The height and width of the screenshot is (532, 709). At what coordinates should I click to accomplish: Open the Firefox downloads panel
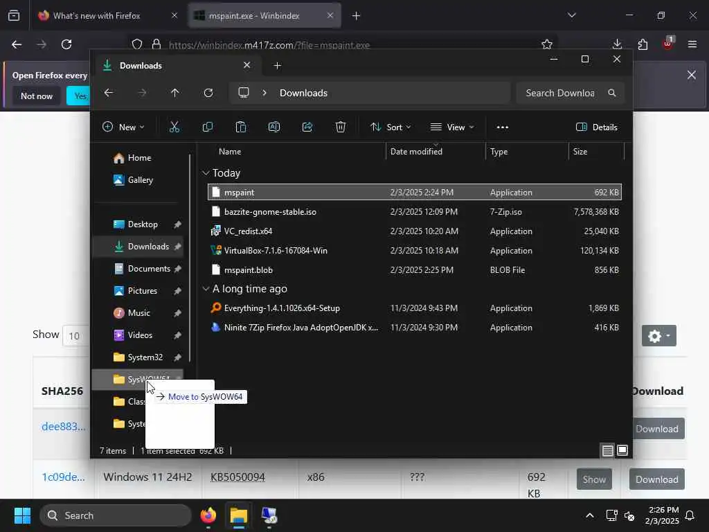617,44
